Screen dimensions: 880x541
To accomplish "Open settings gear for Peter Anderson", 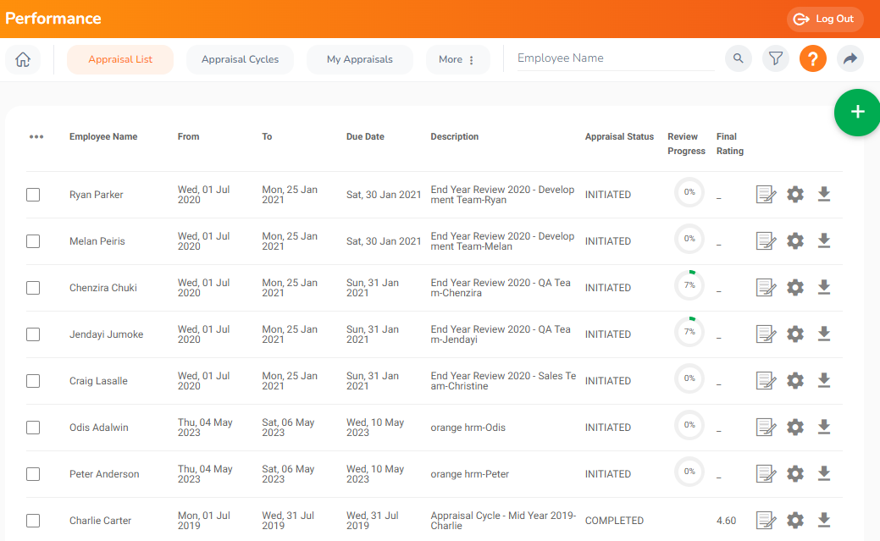I will pyautogui.click(x=795, y=474).
